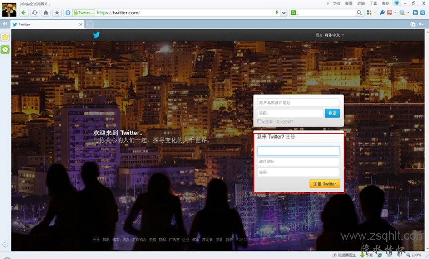The width and height of the screenshot is (429, 259).
Task: Click the screenshot tool icon
Action: click(x=402, y=13)
